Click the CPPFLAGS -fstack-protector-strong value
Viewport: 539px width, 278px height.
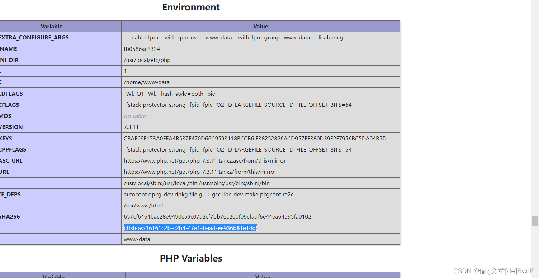tap(238, 149)
